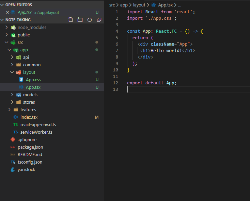250x201 pixels.
Task: Click 'export default App;' code line
Action: (152, 83)
